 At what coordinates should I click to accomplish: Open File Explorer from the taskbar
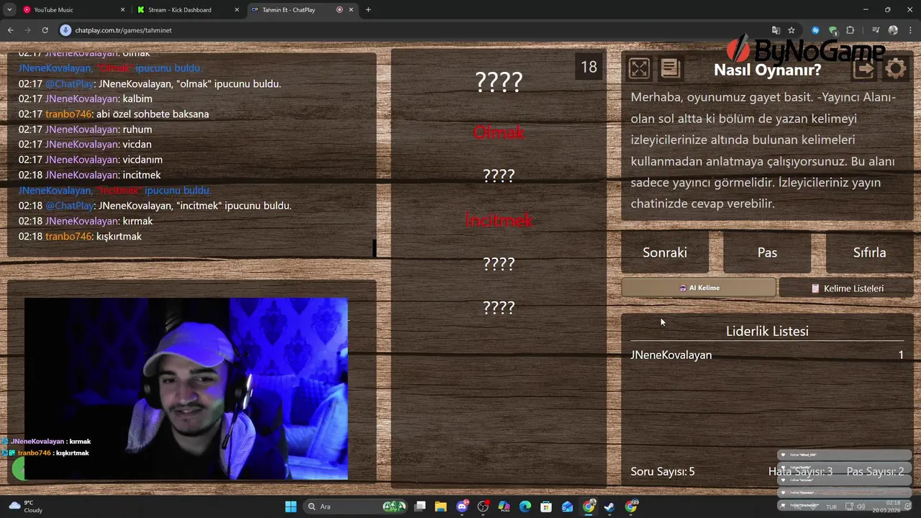pyautogui.click(x=440, y=506)
